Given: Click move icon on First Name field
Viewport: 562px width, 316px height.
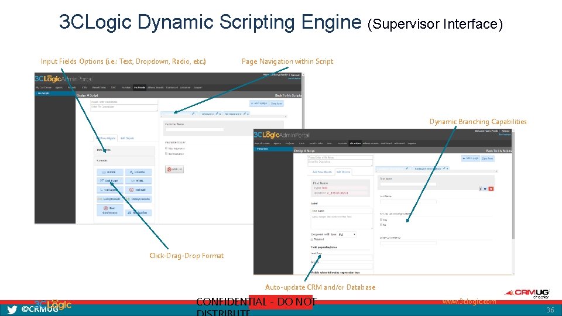Looking at the screenshot, I should click(480, 189).
